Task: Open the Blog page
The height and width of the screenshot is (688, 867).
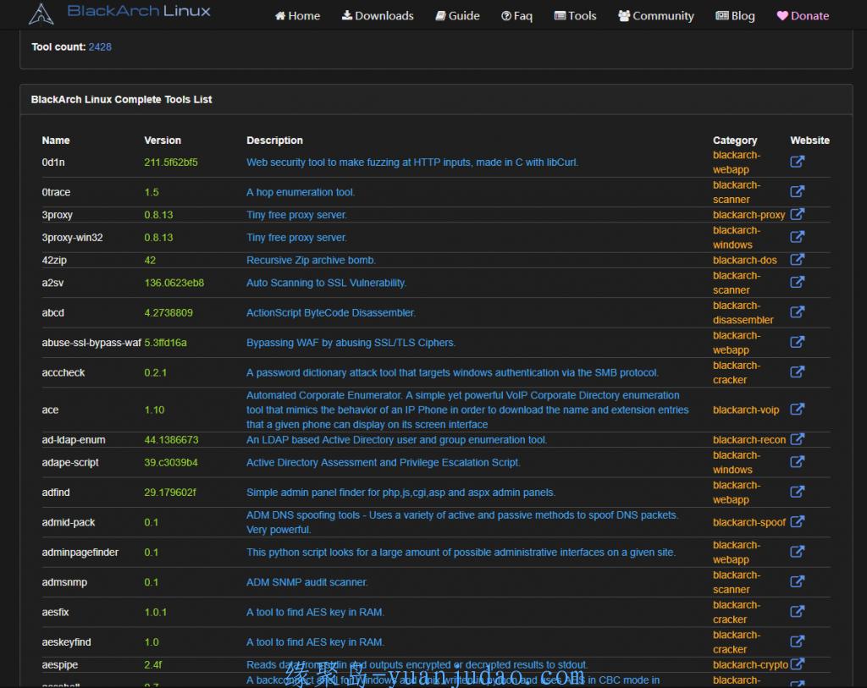Action: coord(735,15)
